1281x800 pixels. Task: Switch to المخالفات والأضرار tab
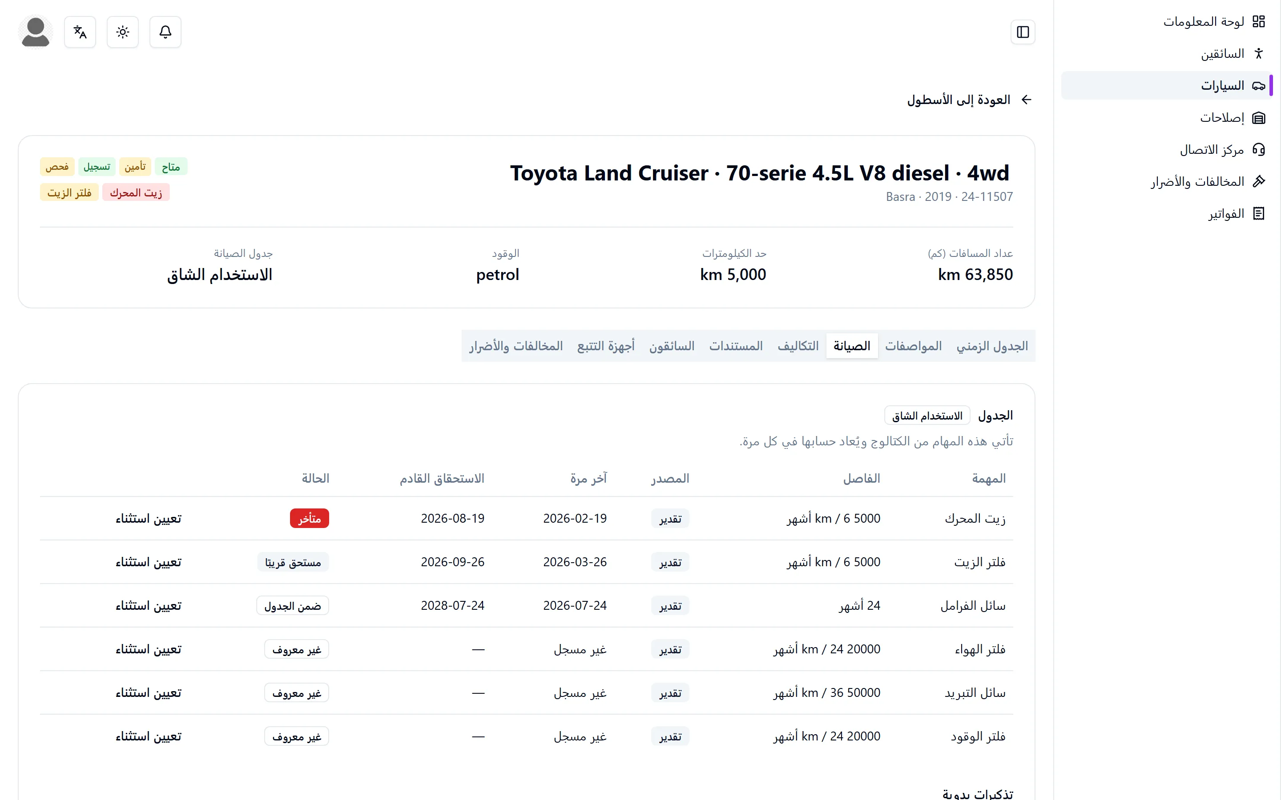point(516,346)
